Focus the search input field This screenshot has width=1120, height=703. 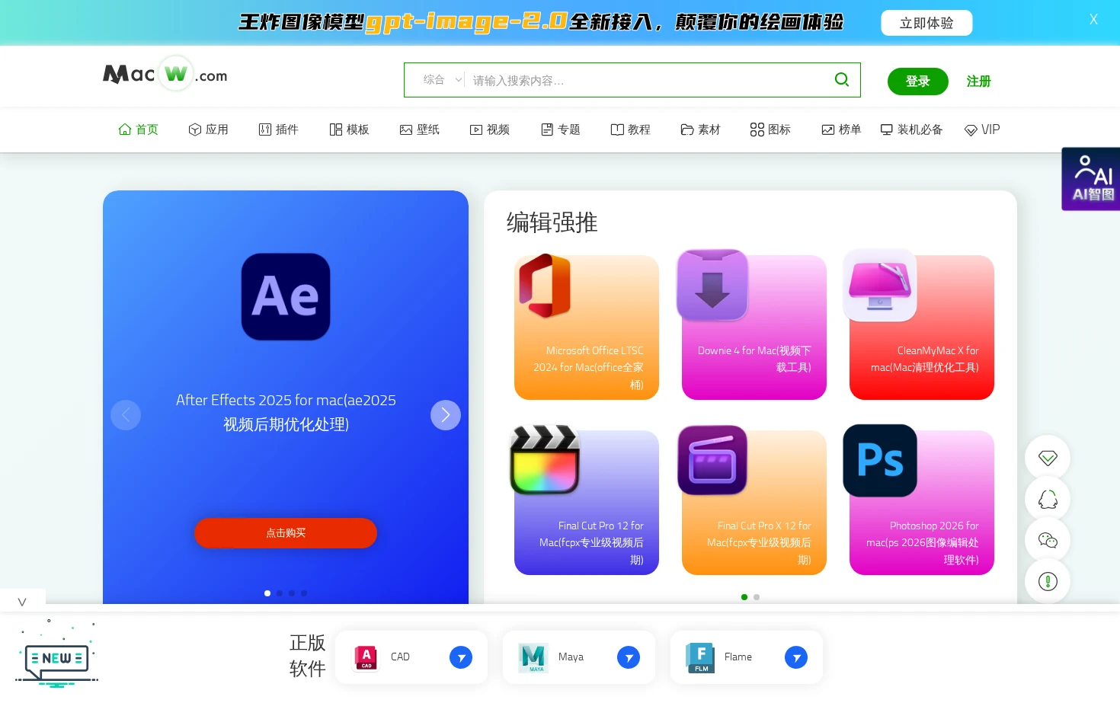tap(648, 80)
